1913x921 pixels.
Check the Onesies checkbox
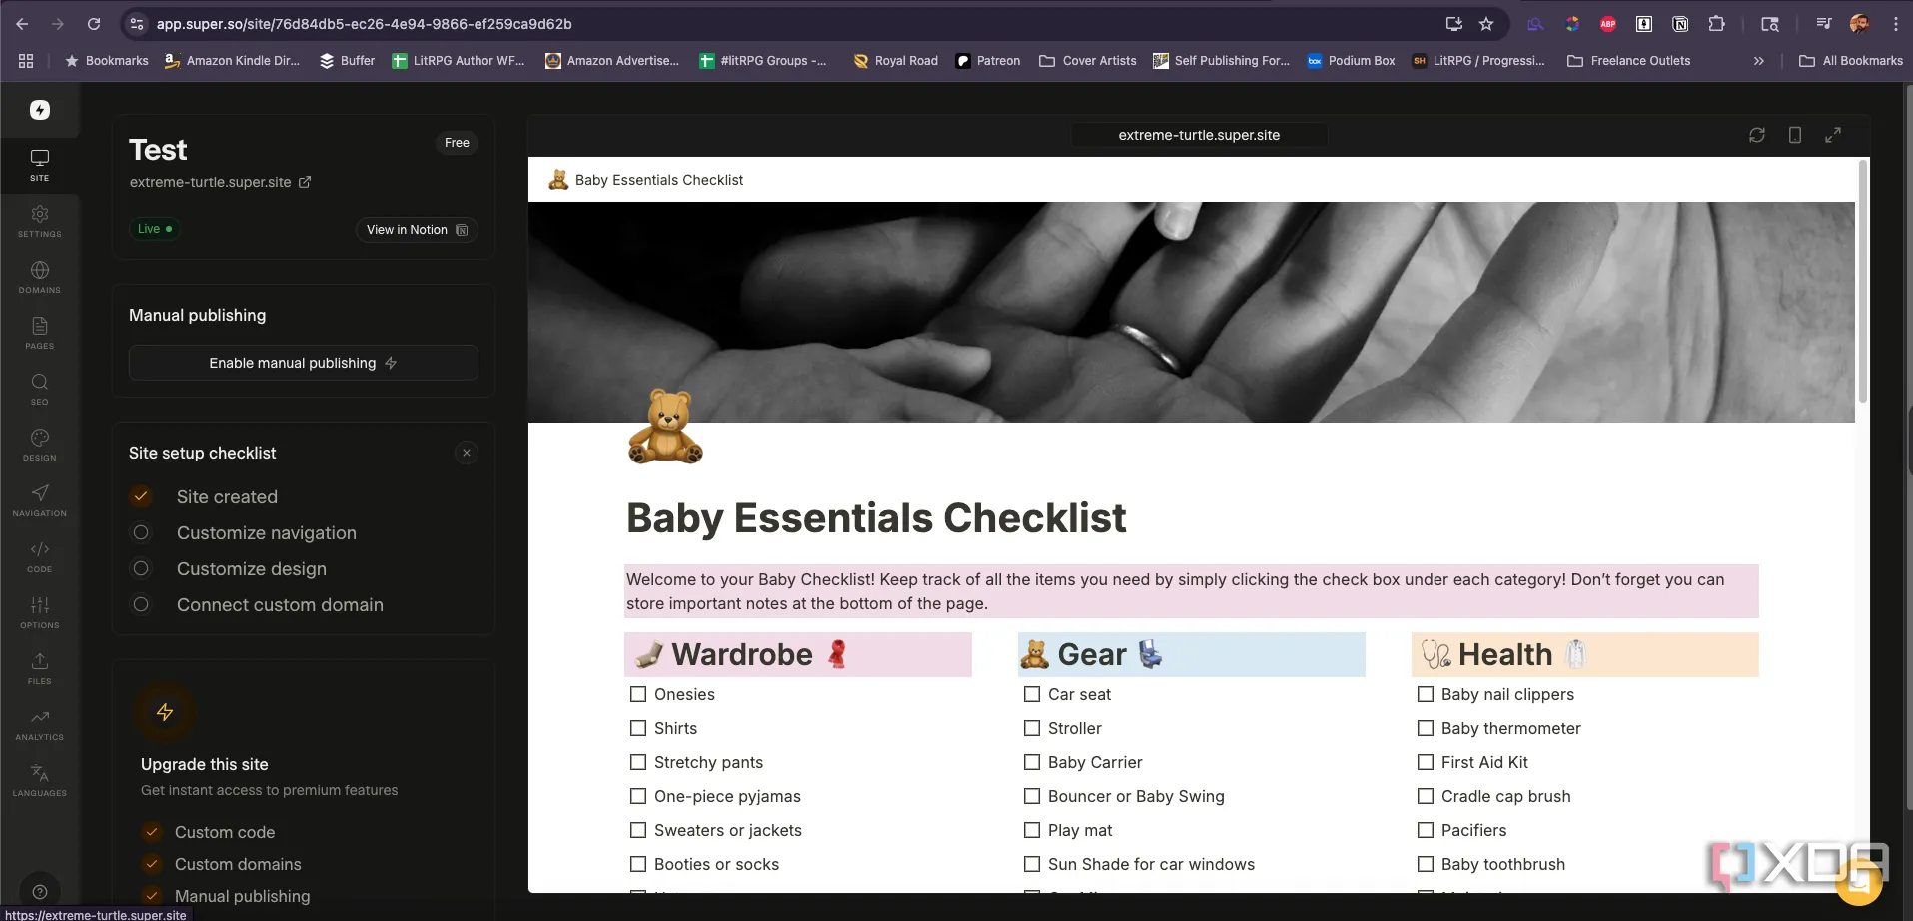tap(638, 694)
